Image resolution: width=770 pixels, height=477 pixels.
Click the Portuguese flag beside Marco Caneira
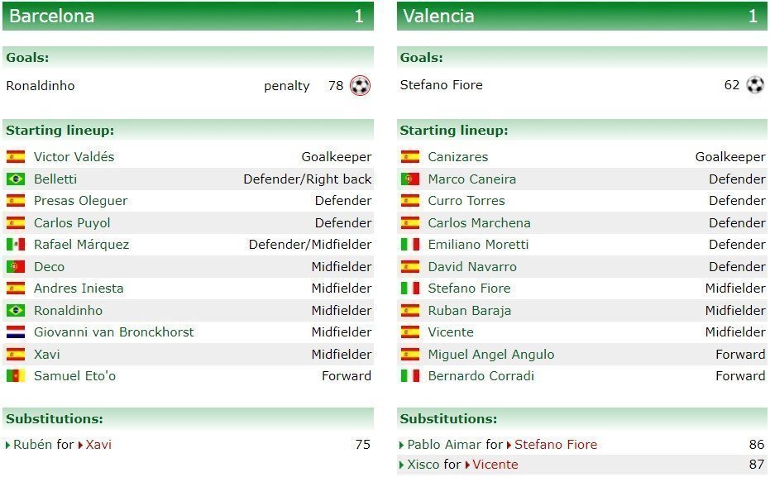pyautogui.click(x=410, y=179)
